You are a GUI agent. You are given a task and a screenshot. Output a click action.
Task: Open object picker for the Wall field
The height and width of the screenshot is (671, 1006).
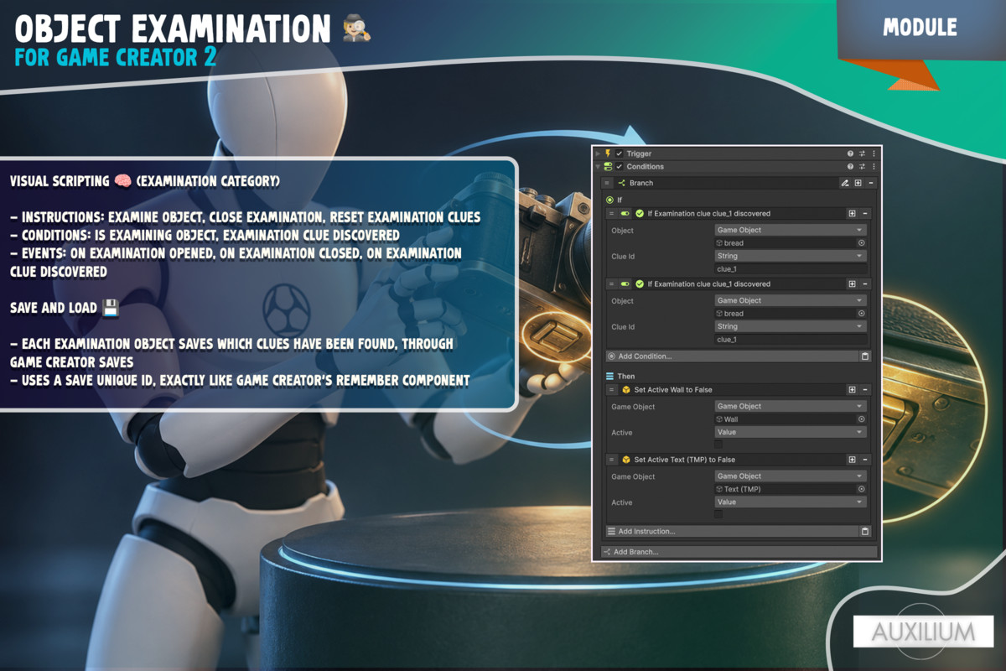[861, 419]
